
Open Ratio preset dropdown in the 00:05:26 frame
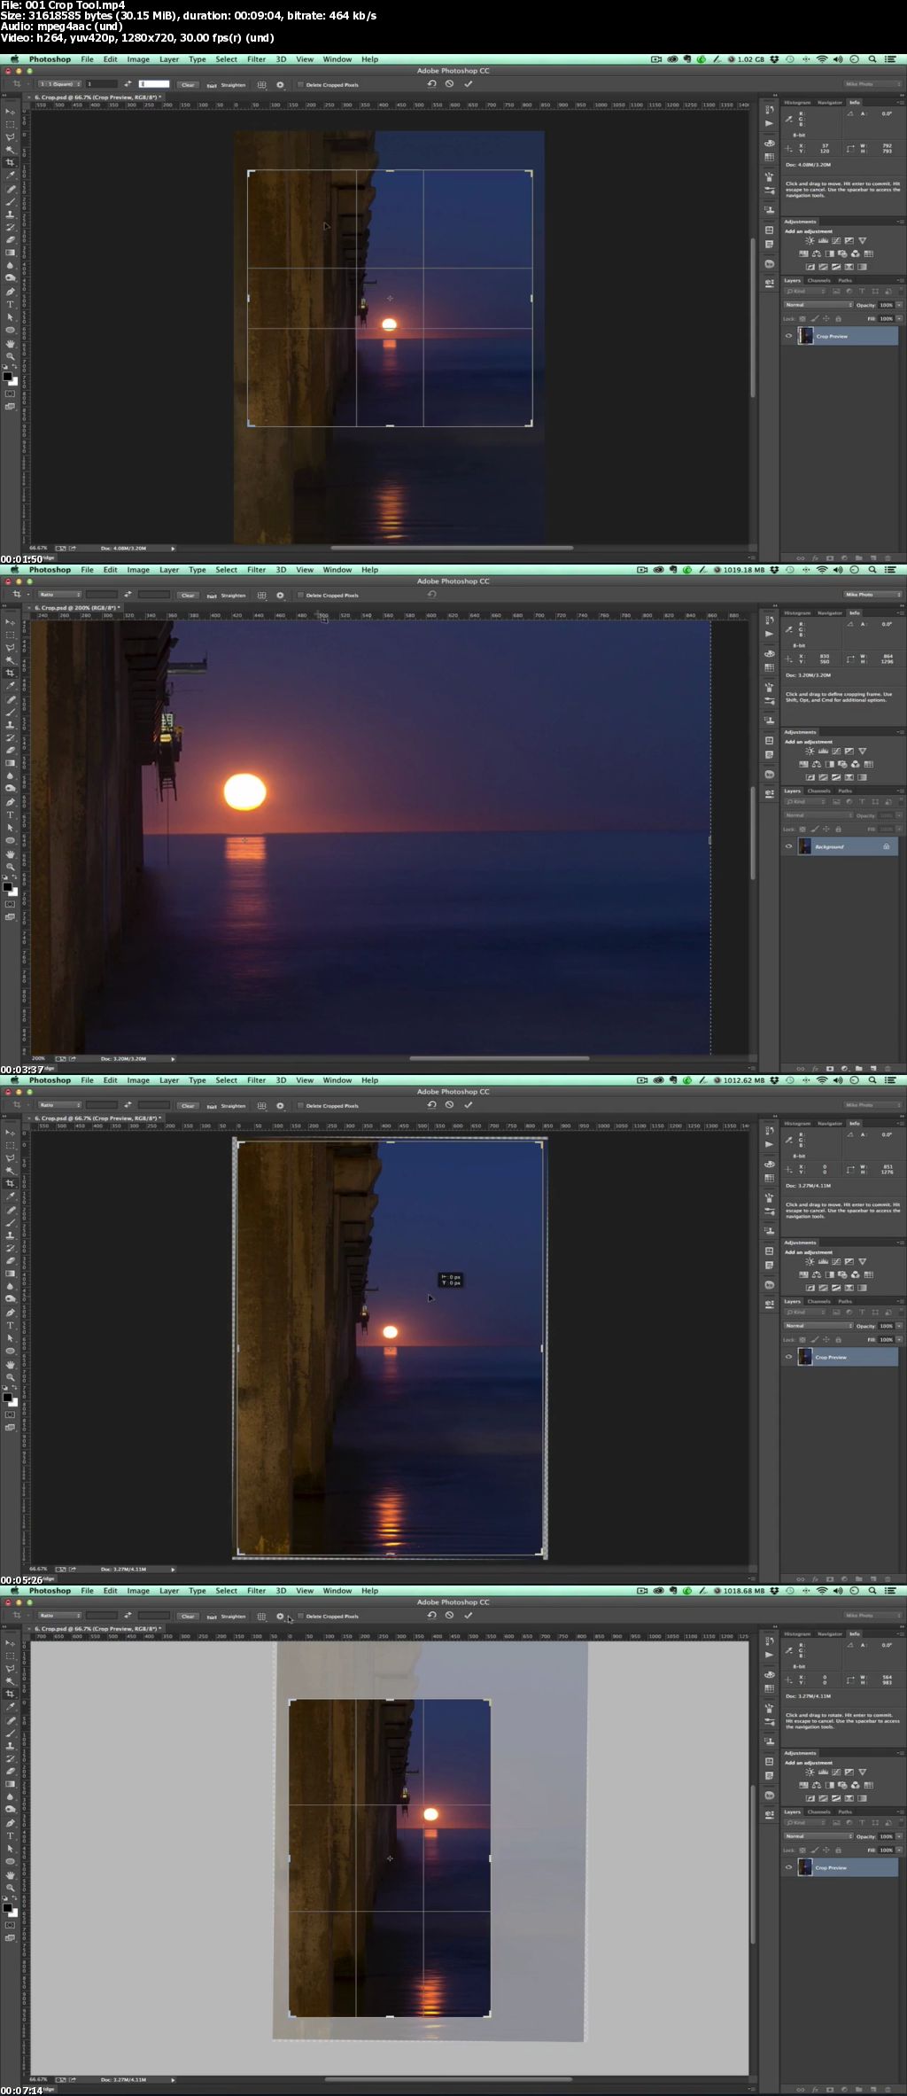click(x=59, y=1105)
